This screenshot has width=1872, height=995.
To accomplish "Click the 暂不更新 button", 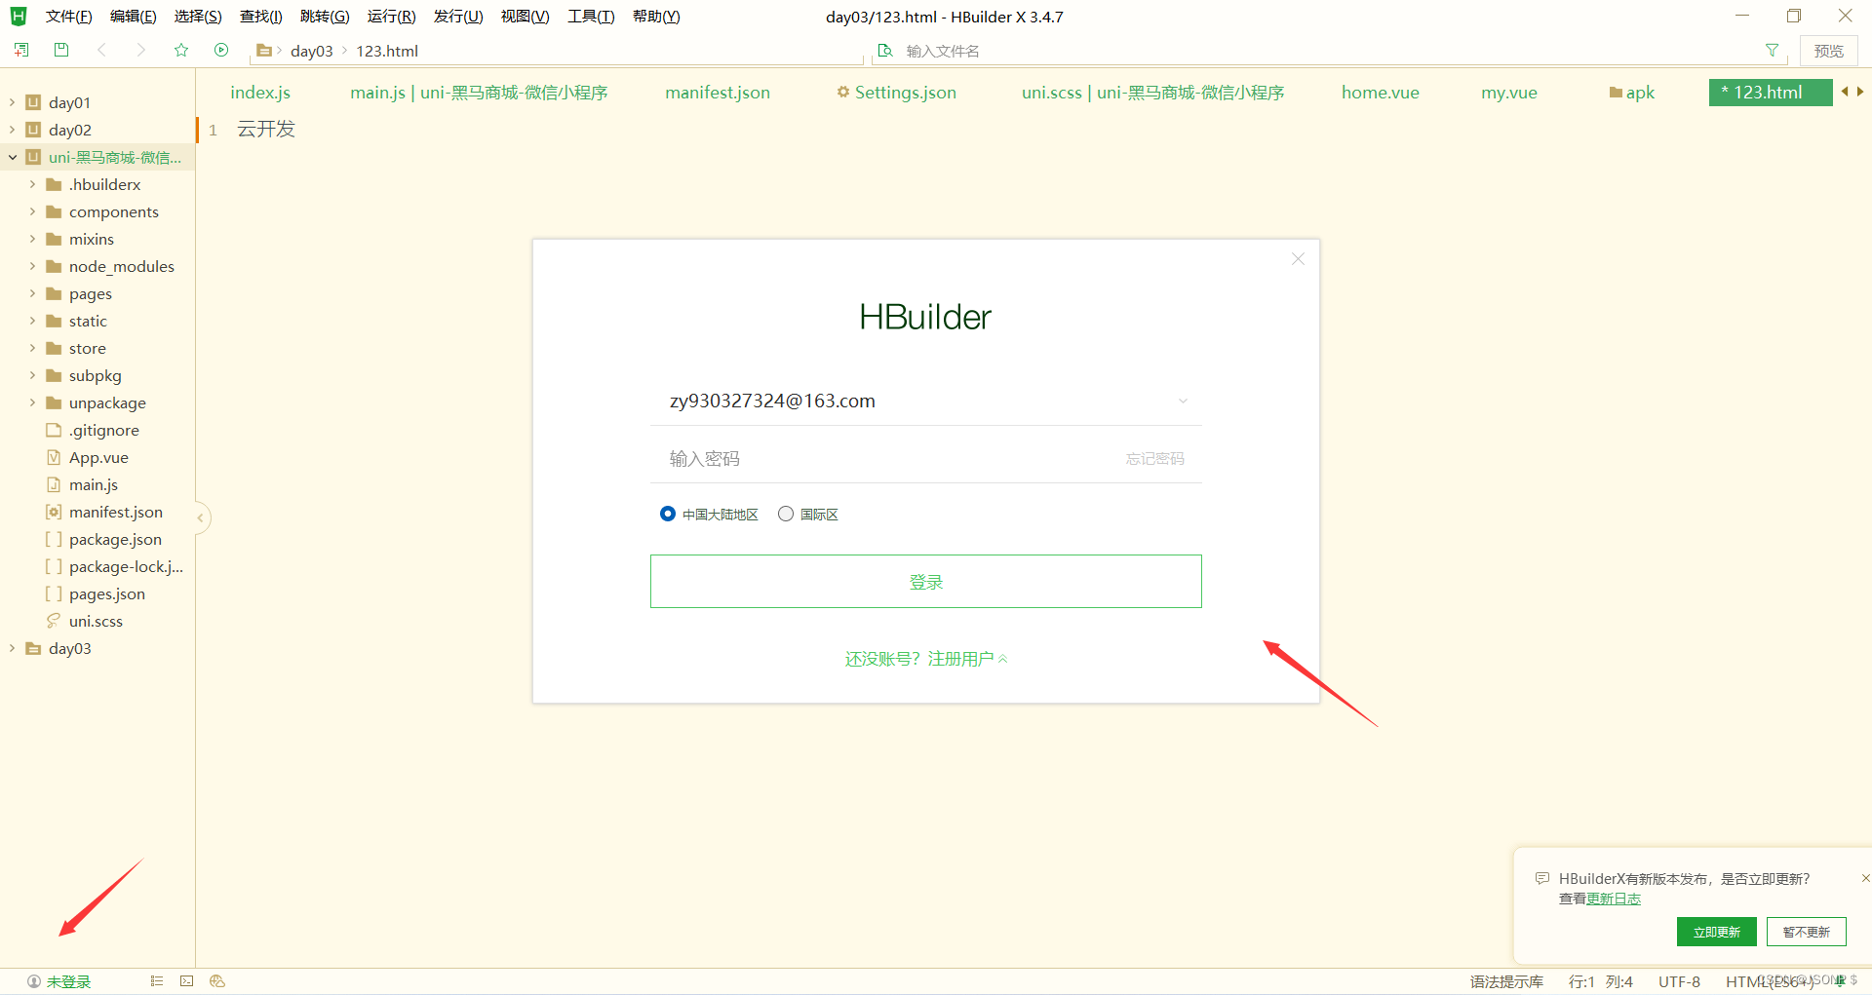I will pyautogui.click(x=1806, y=932).
